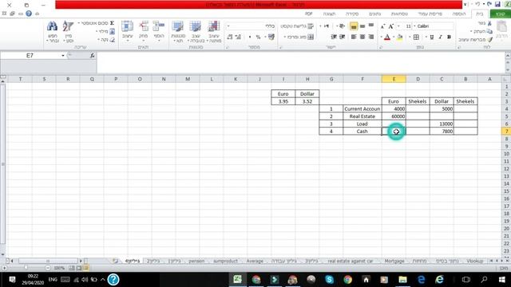
Task: Toggle middle vertical align button
Action: tap(362, 26)
